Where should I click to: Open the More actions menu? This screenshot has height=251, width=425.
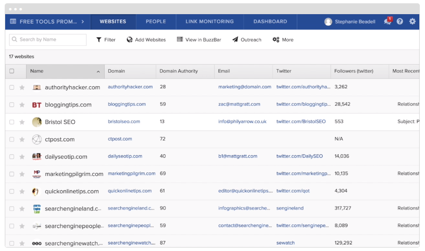click(283, 40)
